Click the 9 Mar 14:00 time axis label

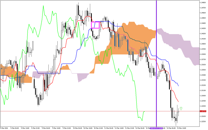click(56, 128)
